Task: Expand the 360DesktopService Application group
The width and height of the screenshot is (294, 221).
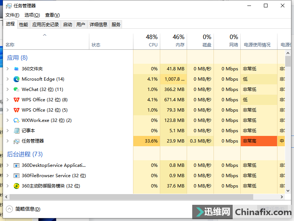Action: [x=8, y=165]
